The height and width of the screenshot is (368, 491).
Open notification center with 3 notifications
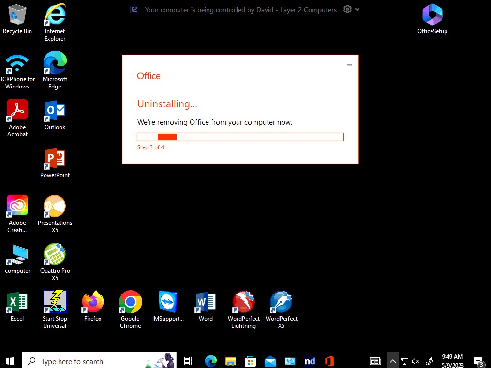point(479,362)
